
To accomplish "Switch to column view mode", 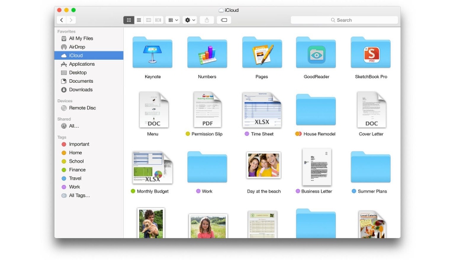I will 149,20.
